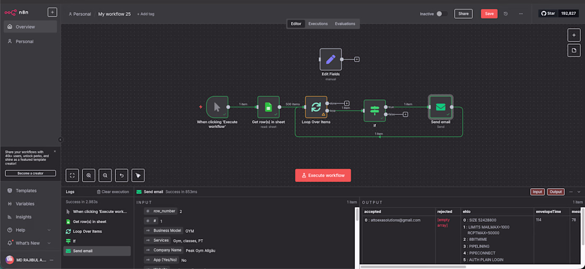Viewport: 585px width, 269px height.
Task: Toggle the Output panel button
Action: tap(556, 192)
